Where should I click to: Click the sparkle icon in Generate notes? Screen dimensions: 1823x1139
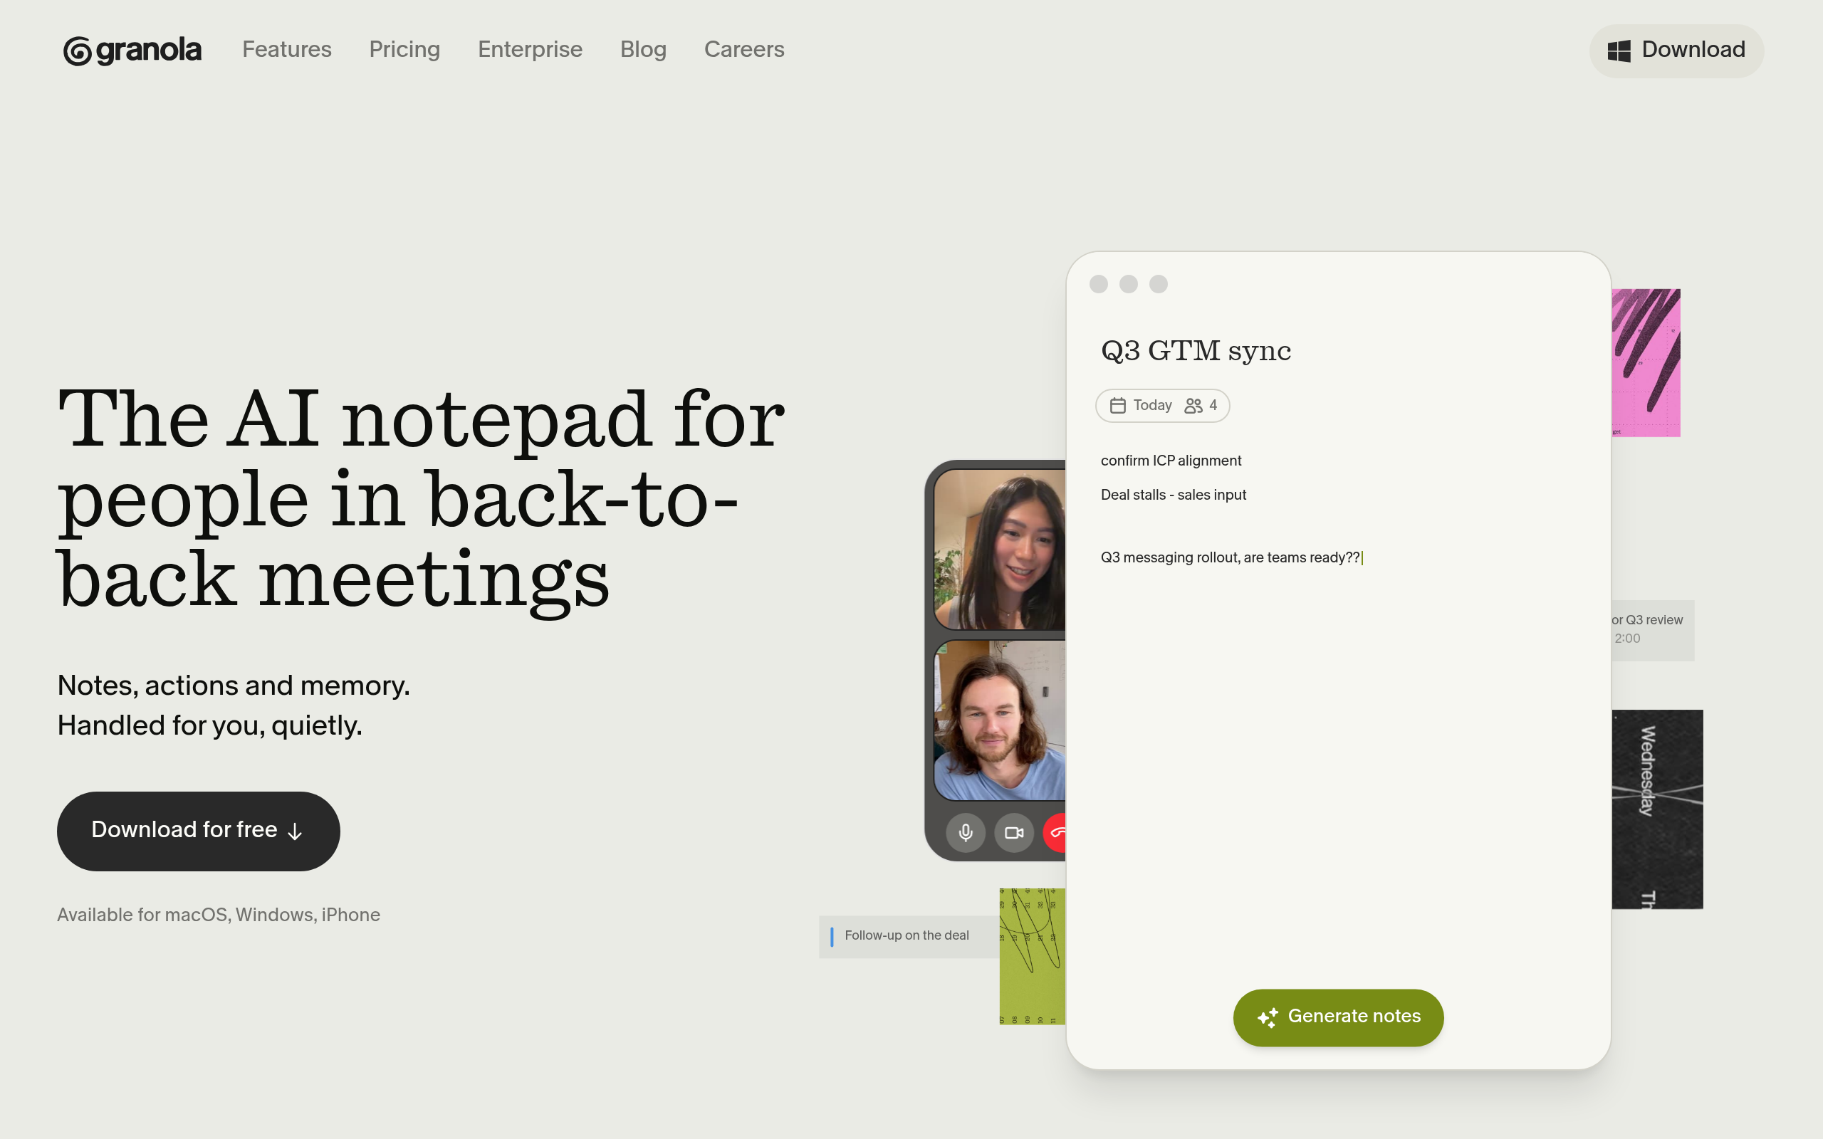click(x=1268, y=1017)
